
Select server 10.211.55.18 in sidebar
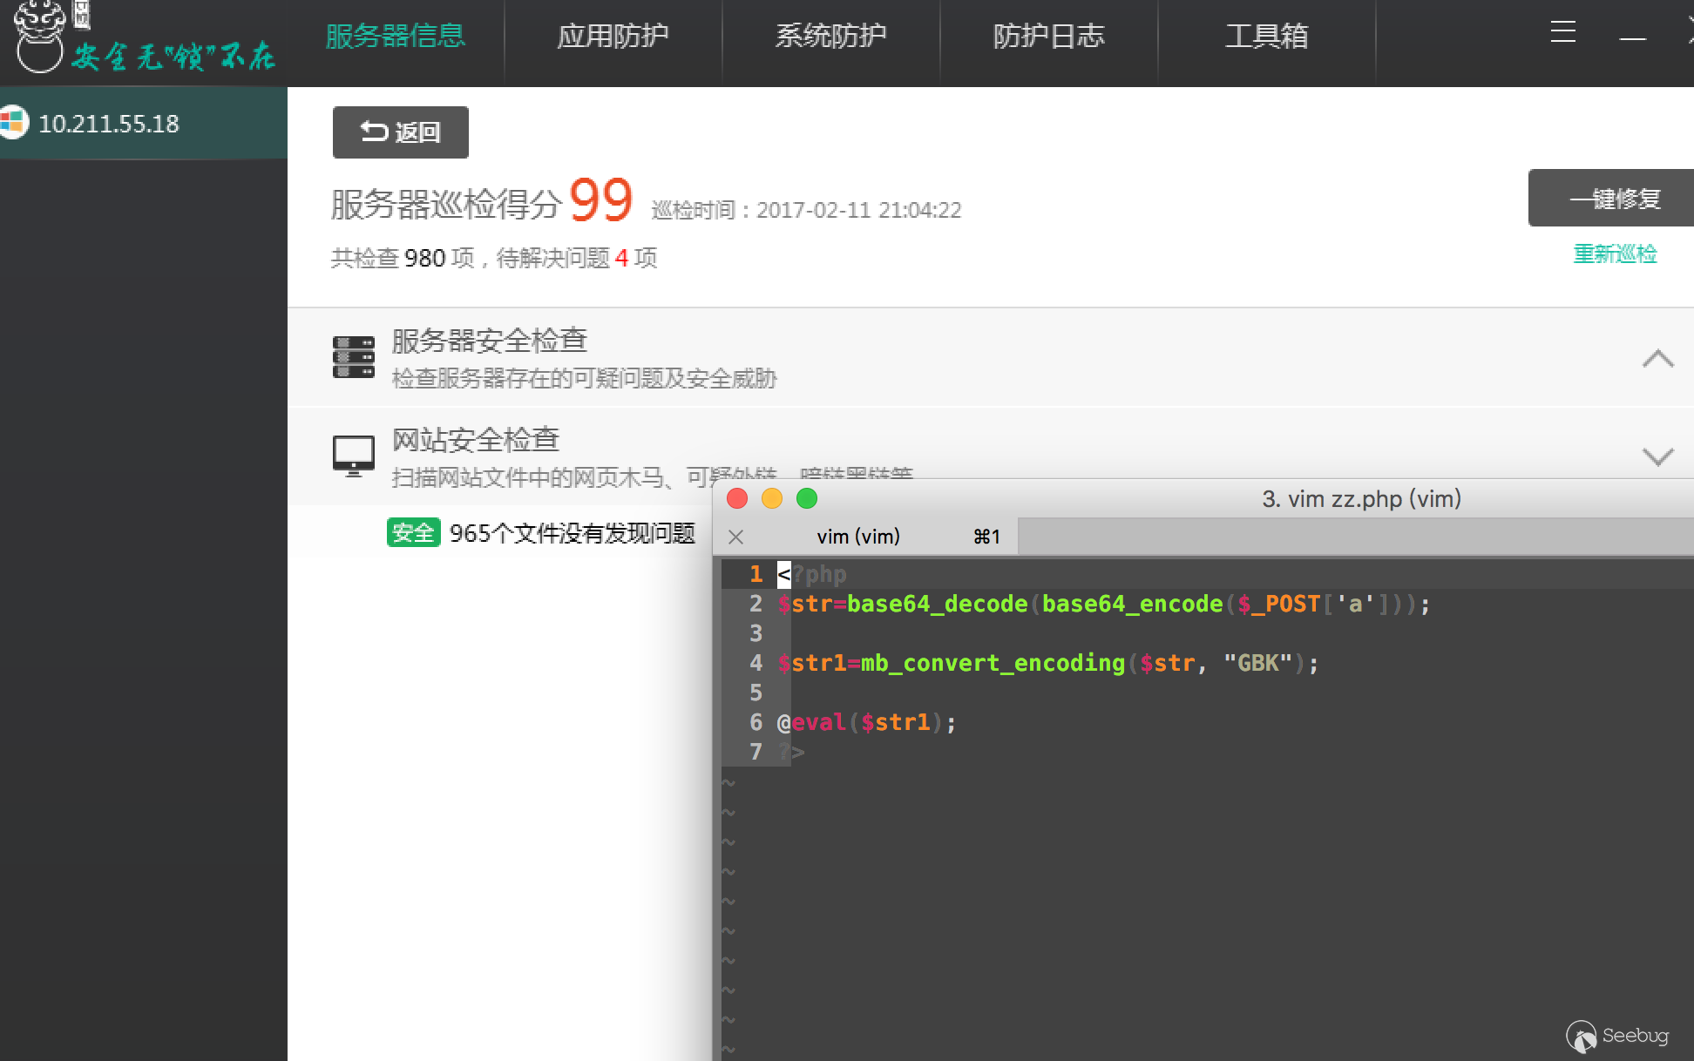pyautogui.click(x=109, y=124)
